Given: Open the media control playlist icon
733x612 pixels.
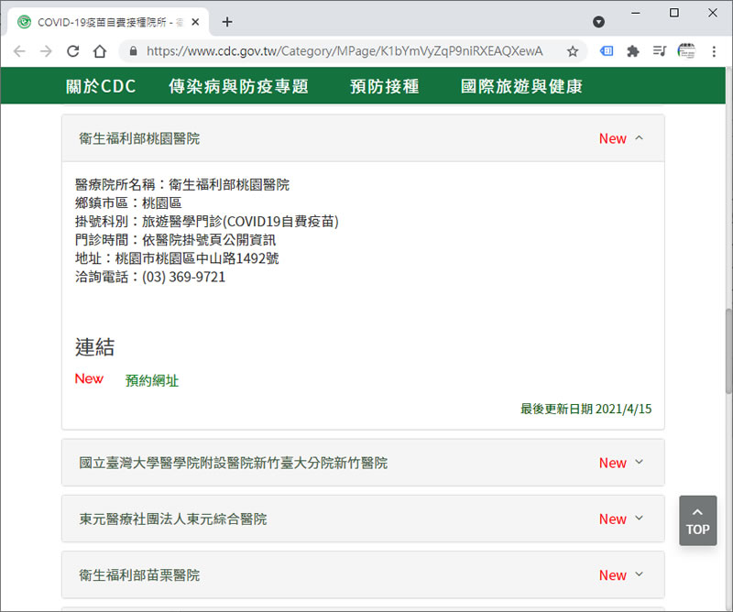Looking at the screenshot, I should (659, 51).
